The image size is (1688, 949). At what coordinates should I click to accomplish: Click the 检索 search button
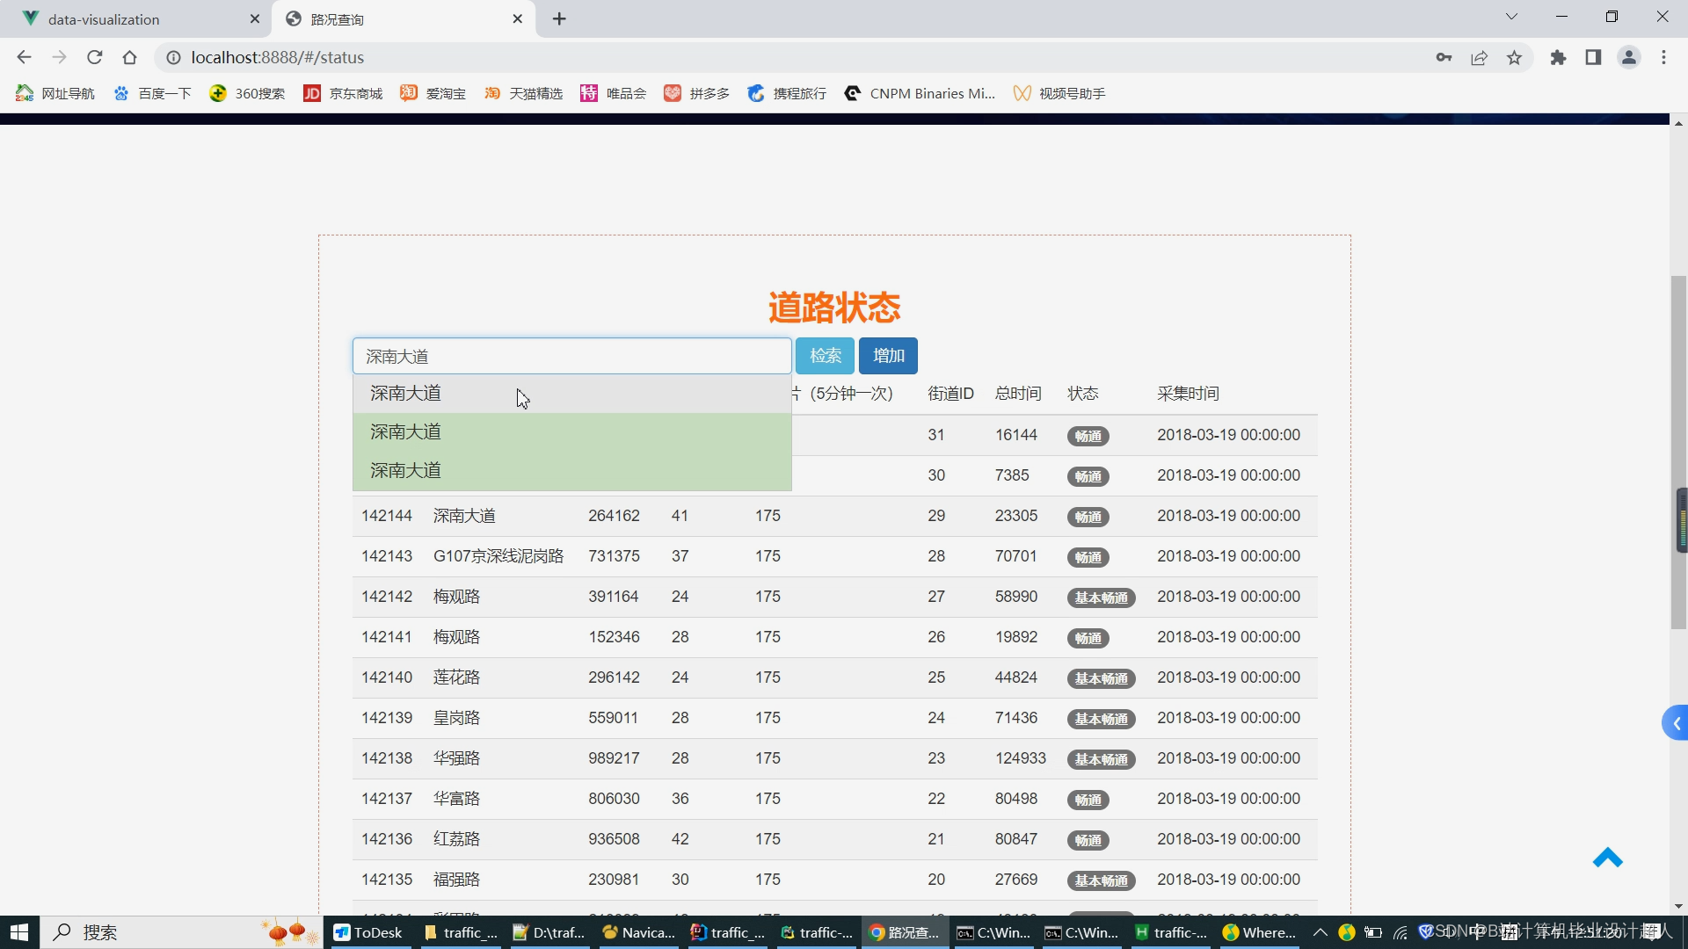point(825,356)
